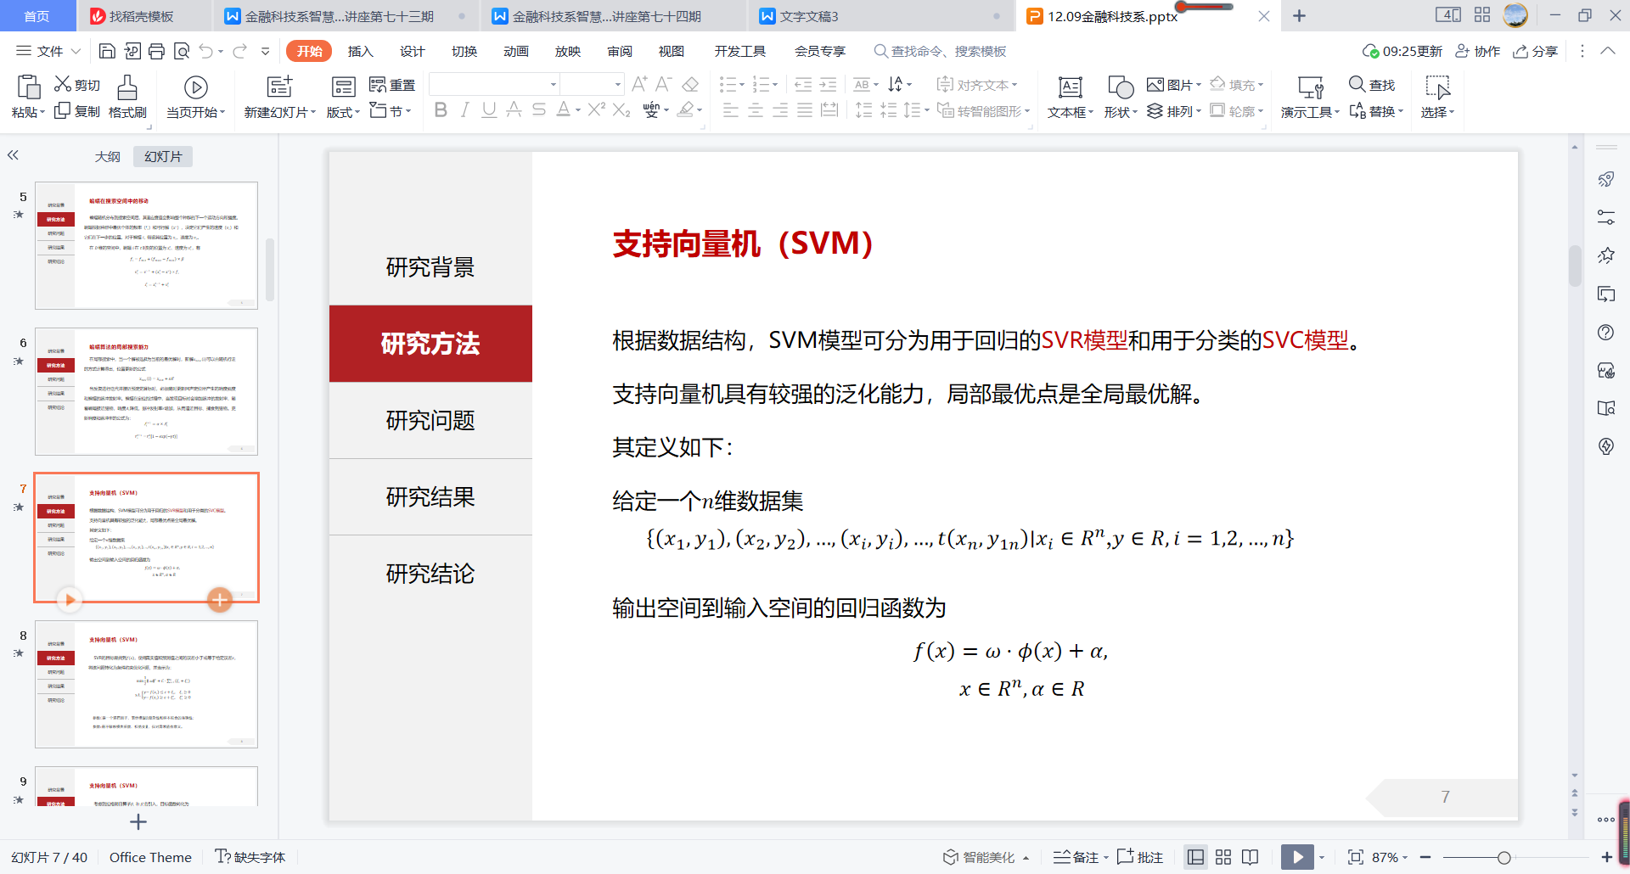Click the Subscript icon
This screenshot has height=874, width=1630.
coord(621,109)
